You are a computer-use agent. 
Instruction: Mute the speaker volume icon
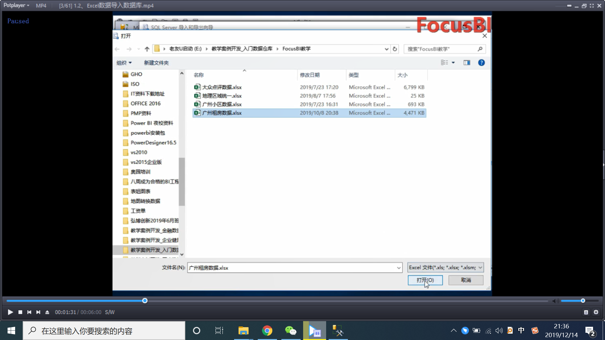[556, 301]
